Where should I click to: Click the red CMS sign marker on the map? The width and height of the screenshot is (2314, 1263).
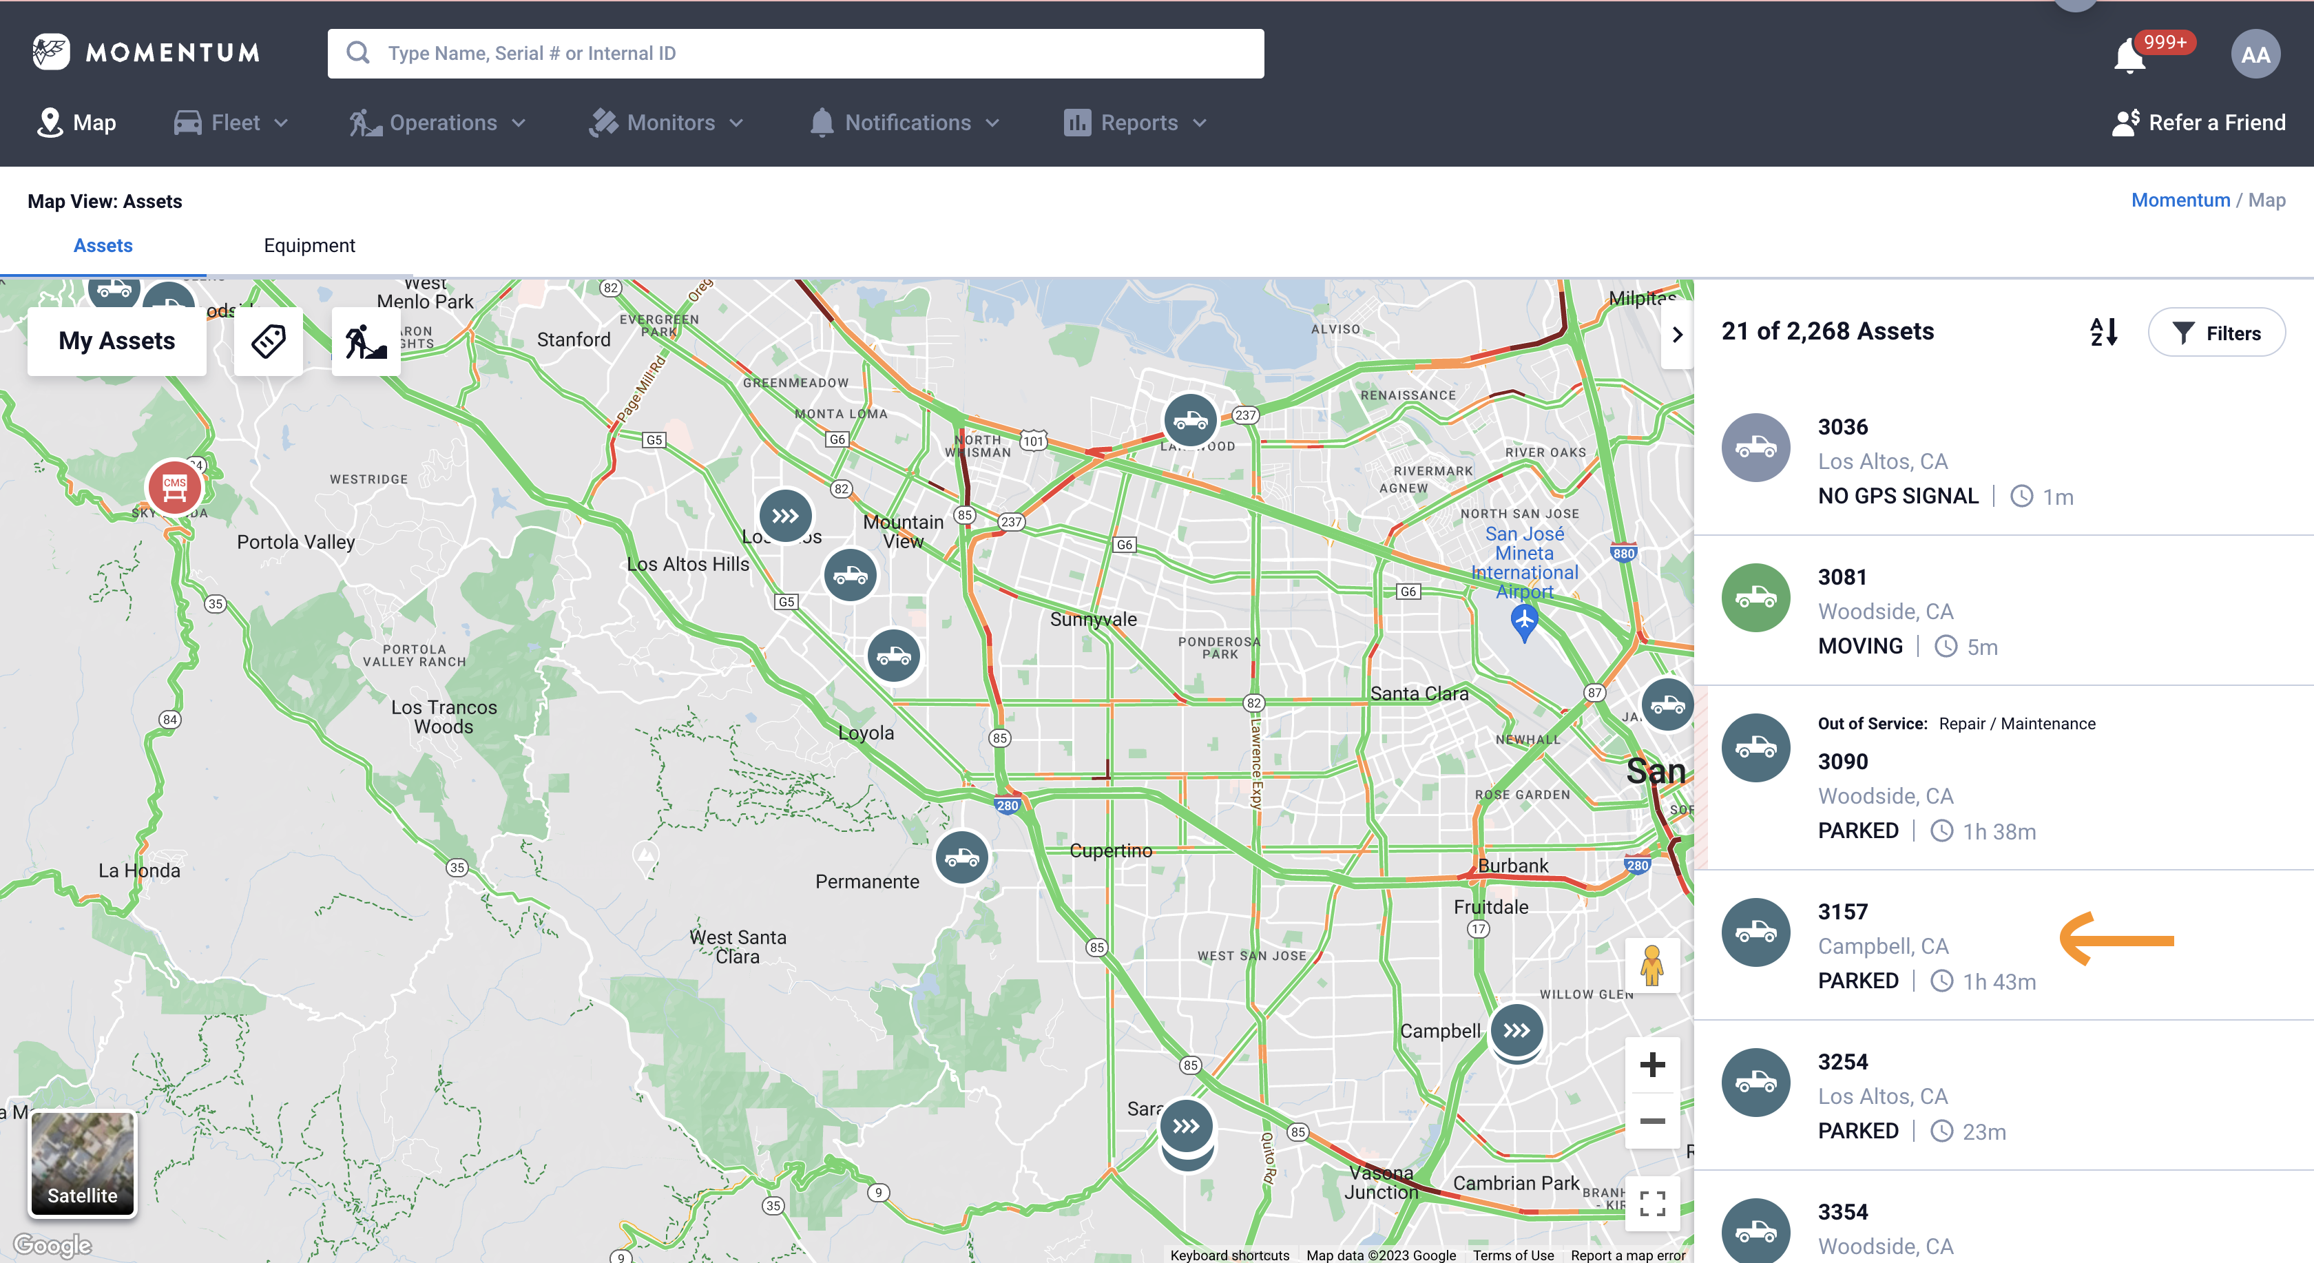coord(174,487)
